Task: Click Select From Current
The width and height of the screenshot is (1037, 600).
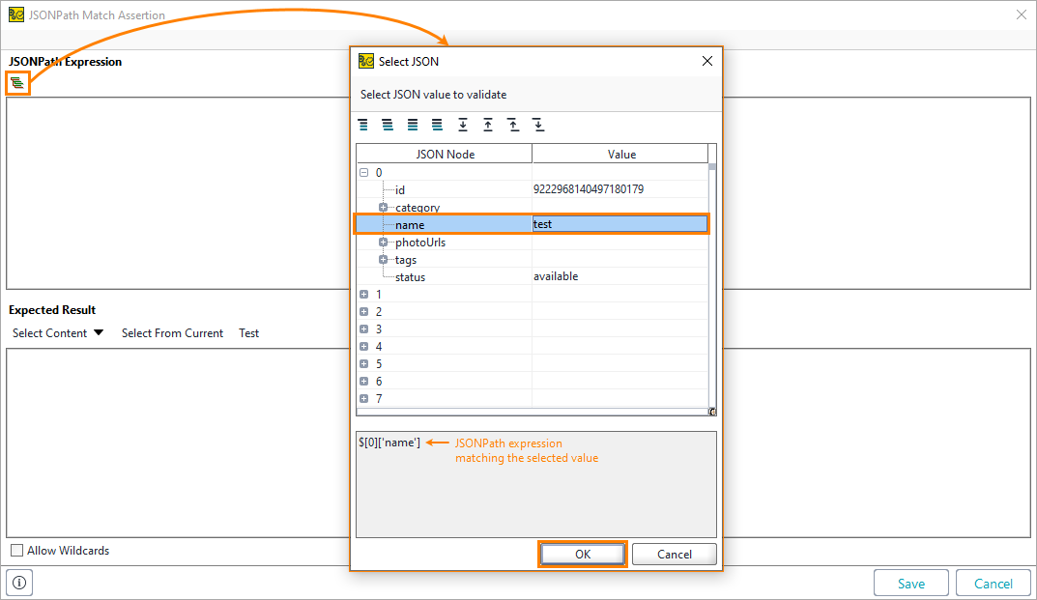Action: [172, 332]
